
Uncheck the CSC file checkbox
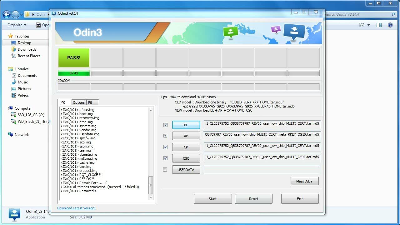[x=165, y=158]
